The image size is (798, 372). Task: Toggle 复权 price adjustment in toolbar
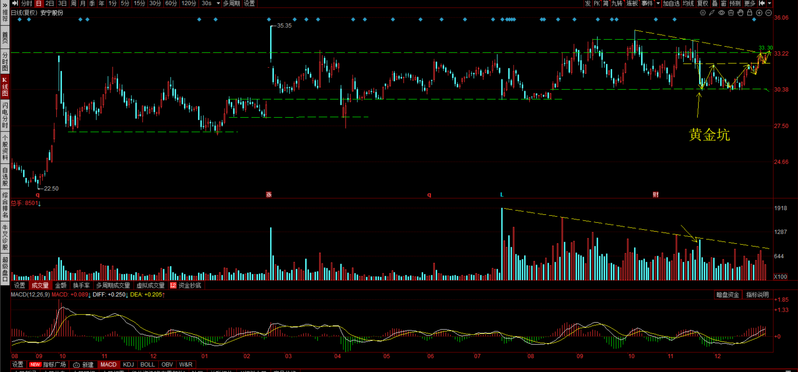702,3
